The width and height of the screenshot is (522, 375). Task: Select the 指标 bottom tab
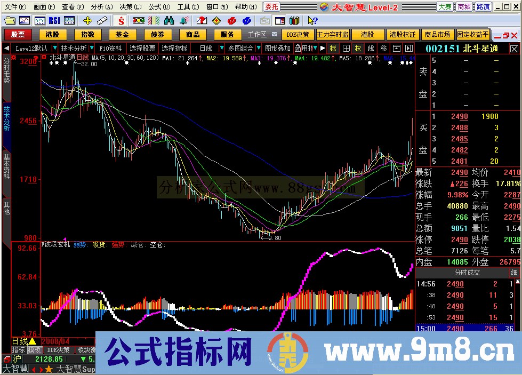tap(19, 350)
